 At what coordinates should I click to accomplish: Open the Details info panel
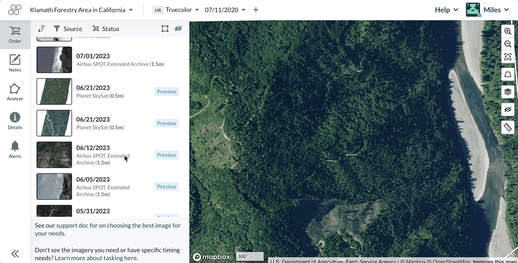15,120
